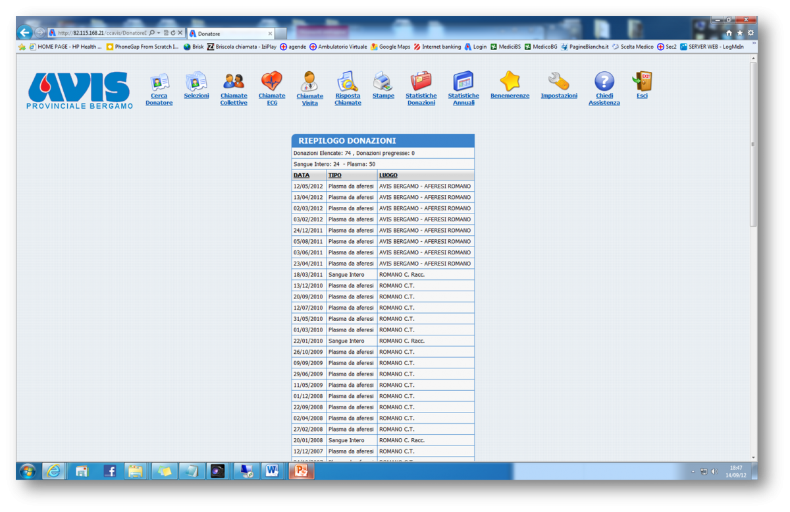Sort the table by the LUOGO column header
Viewport: 790px width, 512px height.
388,175
